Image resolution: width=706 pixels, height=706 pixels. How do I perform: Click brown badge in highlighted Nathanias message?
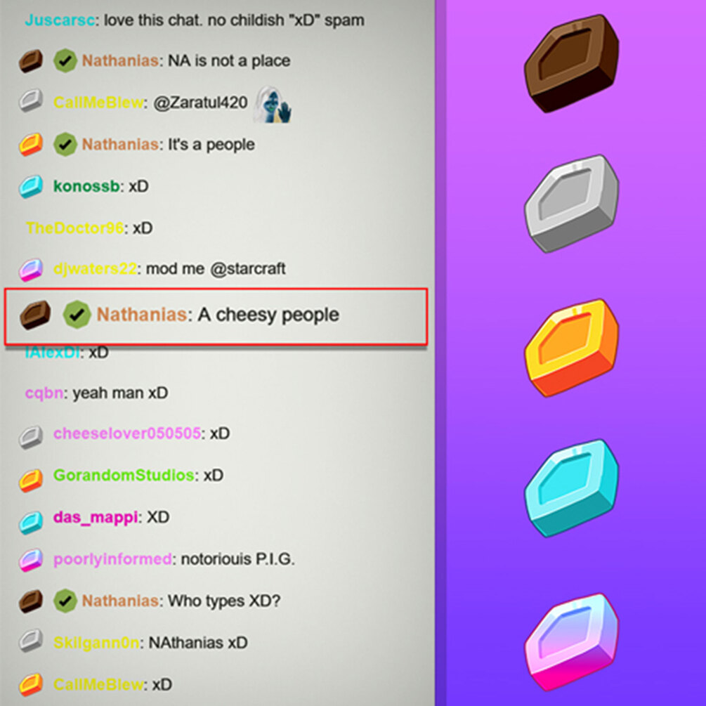(x=35, y=315)
